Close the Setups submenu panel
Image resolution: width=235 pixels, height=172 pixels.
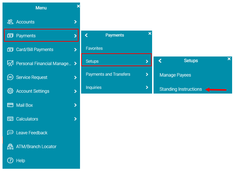[x=229, y=59]
